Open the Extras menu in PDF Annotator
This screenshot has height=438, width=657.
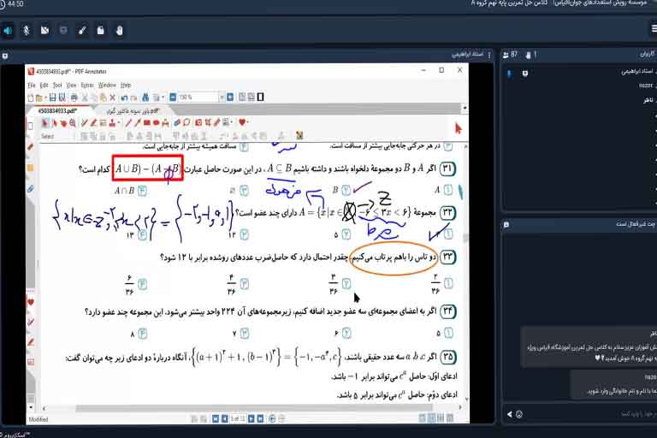(86, 86)
